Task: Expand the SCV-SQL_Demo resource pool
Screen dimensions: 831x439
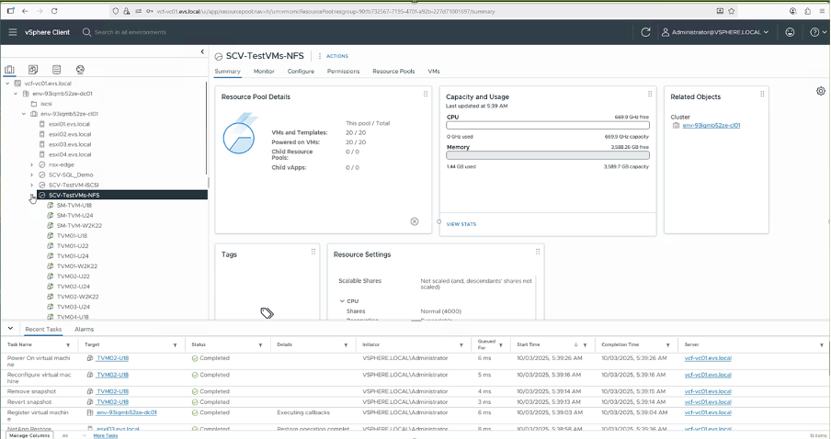Action: coord(32,174)
